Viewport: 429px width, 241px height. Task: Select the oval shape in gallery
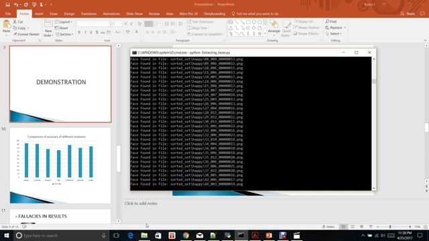pyautogui.click(x=254, y=22)
